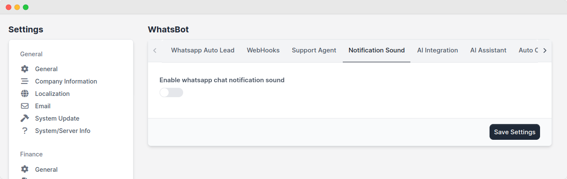Click the Localization globe icon
The image size is (567, 179).
(x=25, y=94)
